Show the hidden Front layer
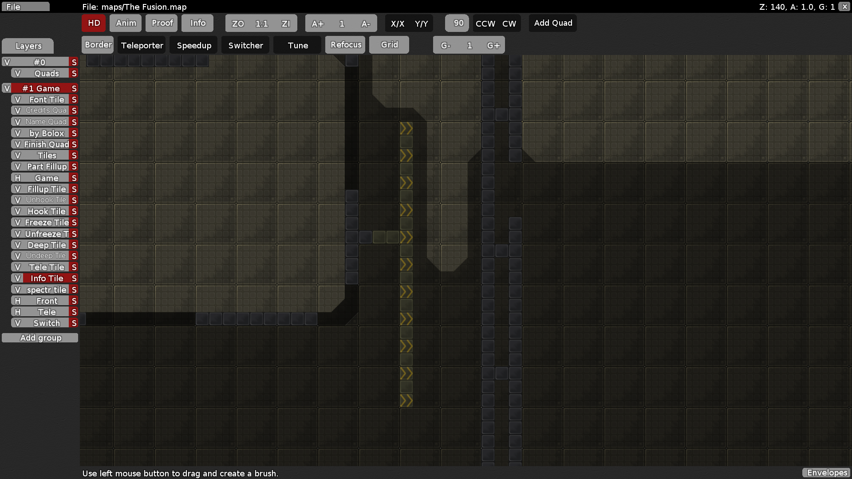Viewport: 852px width, 479px height. [18, 301]
